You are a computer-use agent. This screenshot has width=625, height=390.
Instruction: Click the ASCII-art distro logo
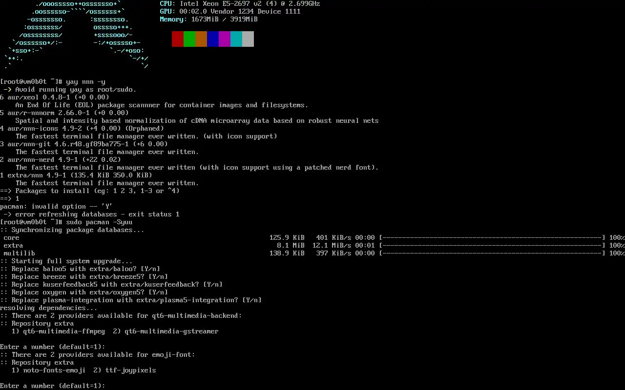click(x=76, y=34)
